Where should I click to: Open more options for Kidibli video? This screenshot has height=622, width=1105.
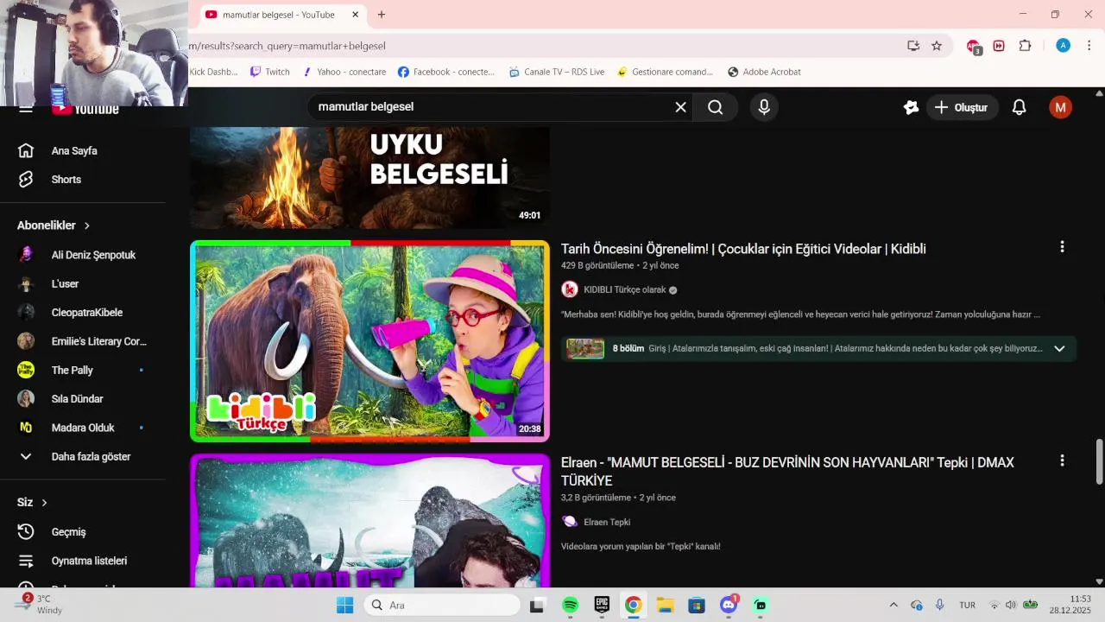tap(1062, 247)
